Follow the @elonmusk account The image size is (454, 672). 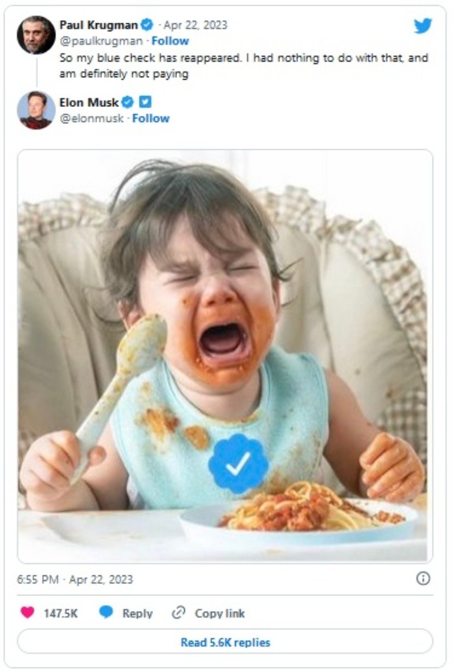pyautogui.click(x=150, y=118)
